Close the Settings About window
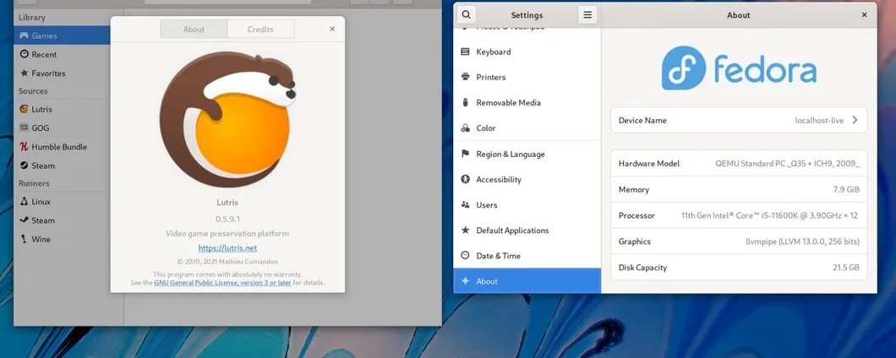This screenshot has width=896, height=358. pos(864,15)
